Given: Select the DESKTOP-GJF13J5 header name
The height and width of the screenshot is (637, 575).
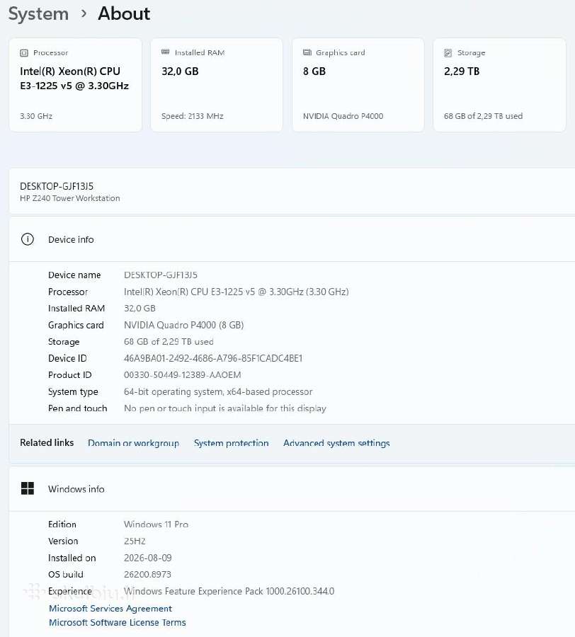Looking at the screenshot, I should click(57, 186).
